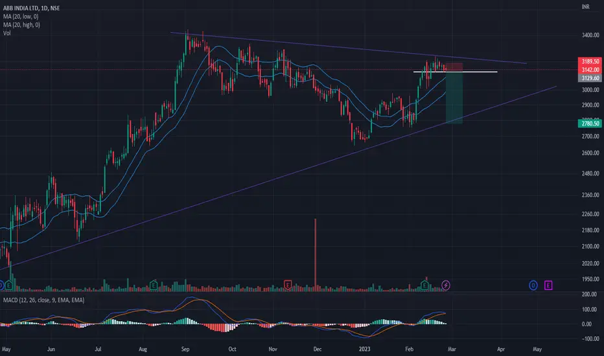Click the Mar label on time axis
The height and width of the screenshot is (356, 604).
452,349
